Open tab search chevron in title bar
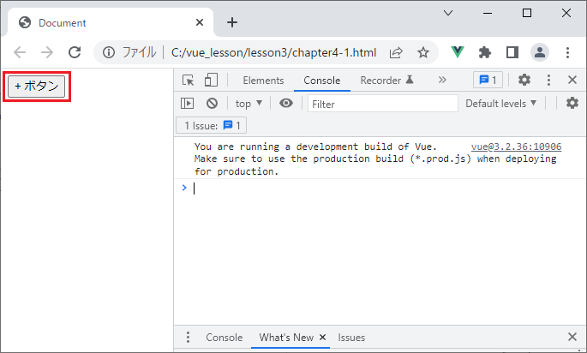This screenshot has height=353, width=587. [448, 13]
